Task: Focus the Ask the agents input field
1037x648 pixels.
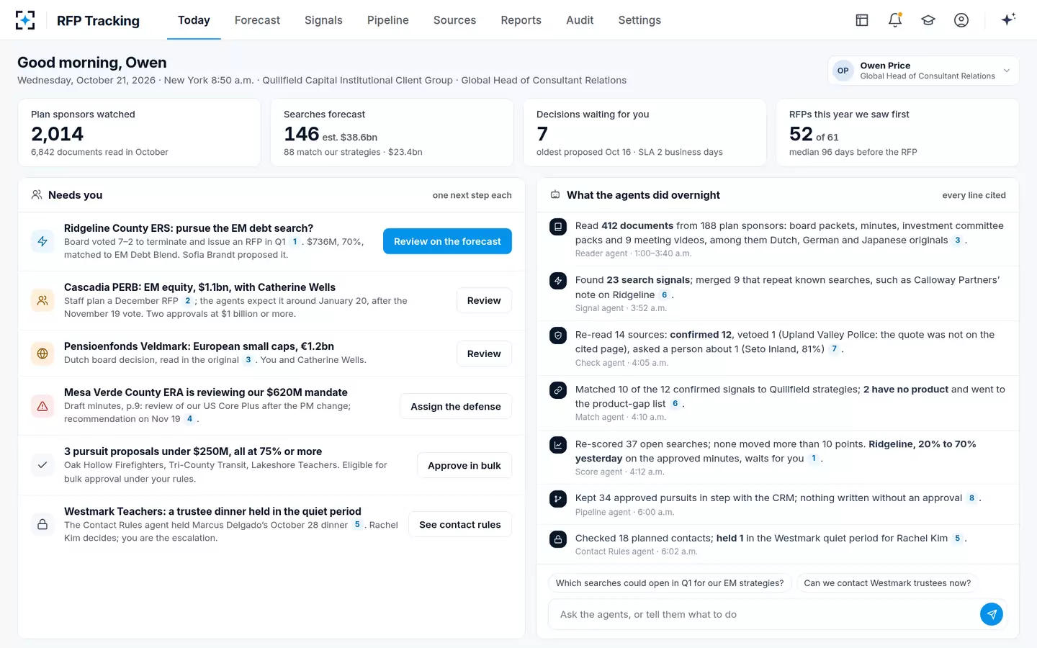Action: pos(765,614)
